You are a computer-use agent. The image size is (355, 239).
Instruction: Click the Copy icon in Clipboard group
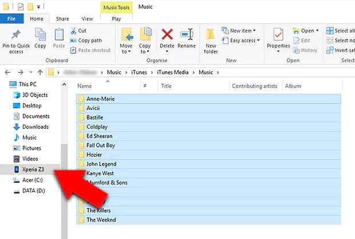point(40,35)
